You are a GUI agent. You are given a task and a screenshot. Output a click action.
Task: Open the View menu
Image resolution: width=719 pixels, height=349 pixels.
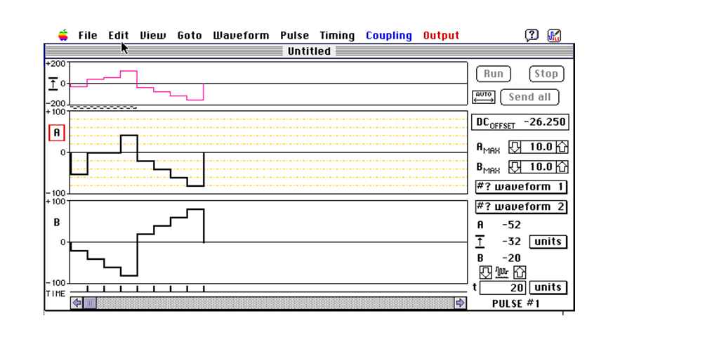(x=152, y=35)
